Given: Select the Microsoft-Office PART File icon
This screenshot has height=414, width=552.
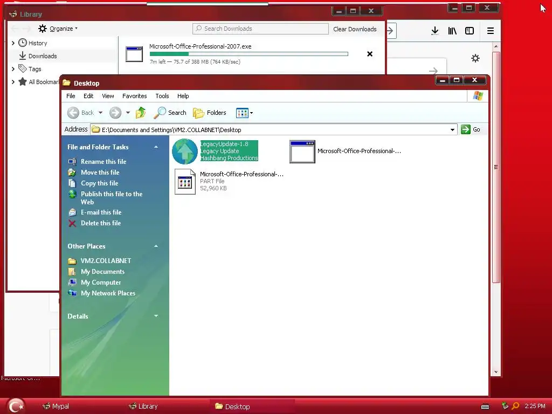Looking at the screenshot, I should (185, 182).
